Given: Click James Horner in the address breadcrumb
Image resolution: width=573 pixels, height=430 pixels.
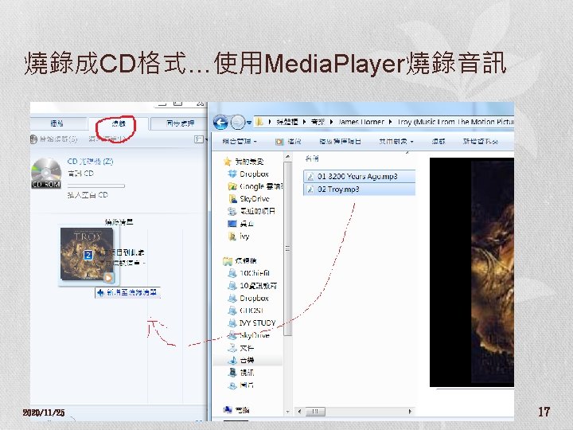Looking at the screenshot, I should [361, 122].
